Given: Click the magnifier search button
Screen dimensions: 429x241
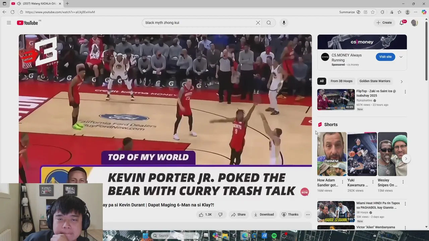Looking at the screenshot, I should pyautogui.click(x=269, y=23).
